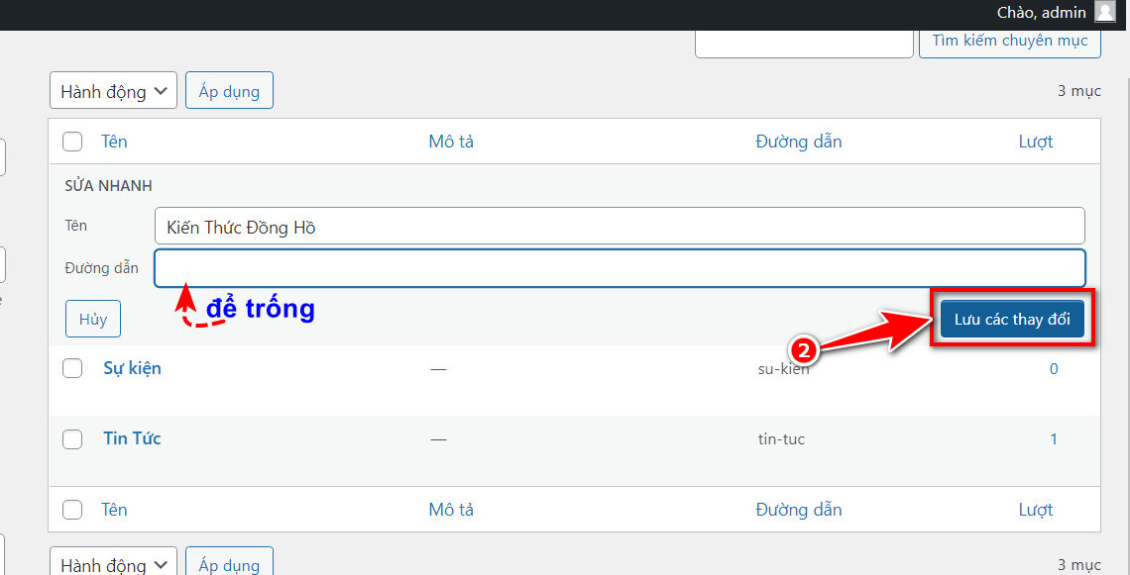
Task: Sort by "Tên" column in header
Action: (114, 142)
